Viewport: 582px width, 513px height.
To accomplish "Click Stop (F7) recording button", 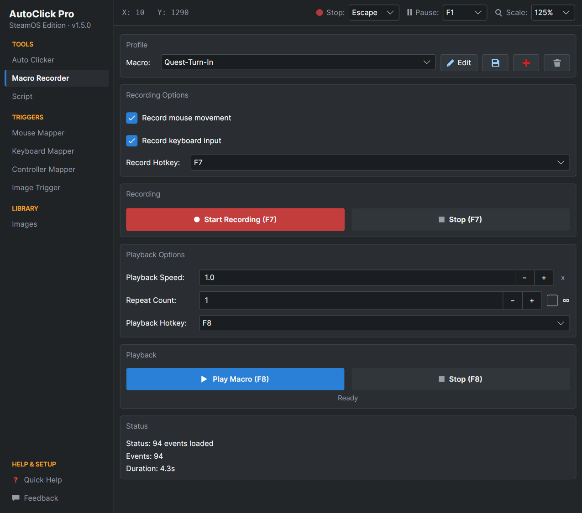I will point(461,219).
